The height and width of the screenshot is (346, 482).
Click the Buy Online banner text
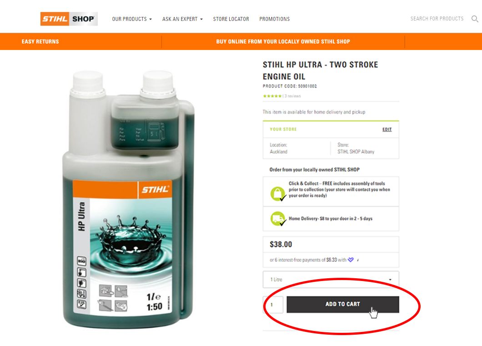[x=283, y=41]
